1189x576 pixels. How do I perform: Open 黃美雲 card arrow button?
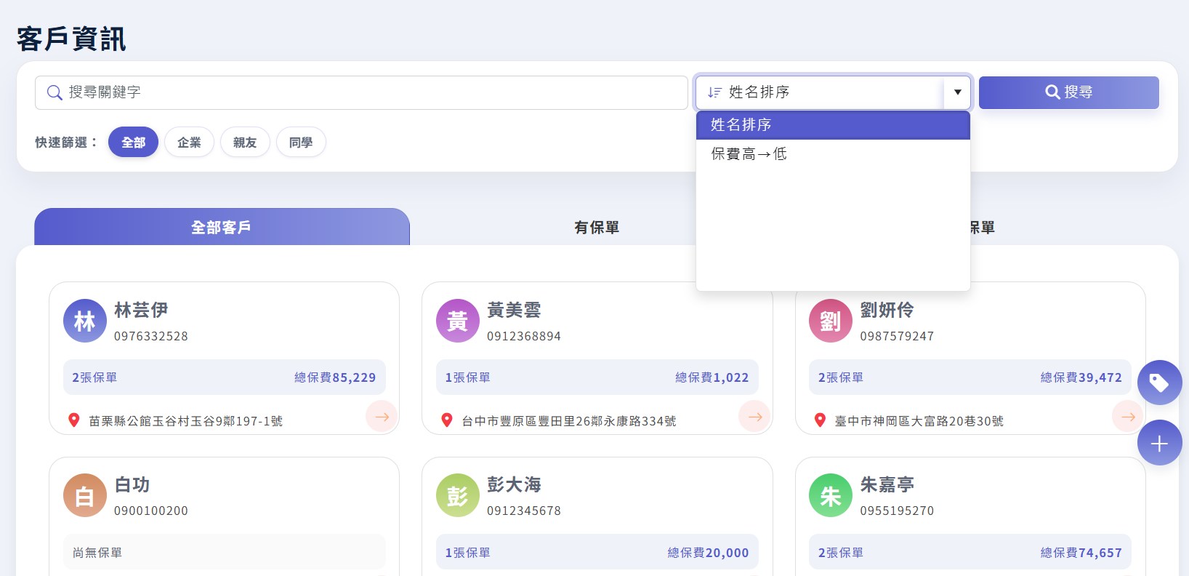tap(755, 417)
